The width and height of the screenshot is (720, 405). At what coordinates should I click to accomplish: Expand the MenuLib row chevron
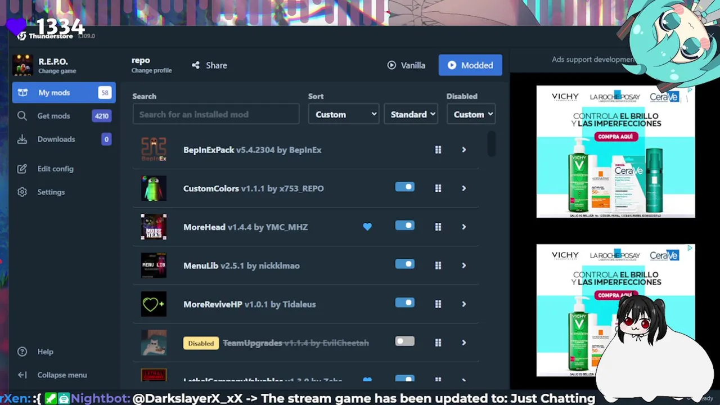coord(464,265)
